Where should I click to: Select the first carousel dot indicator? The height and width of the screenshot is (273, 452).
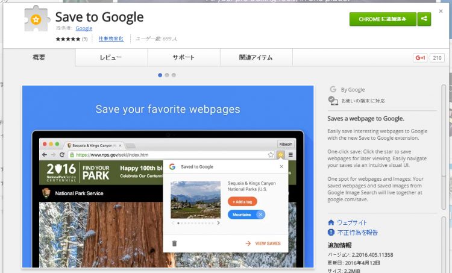[160, 75]
